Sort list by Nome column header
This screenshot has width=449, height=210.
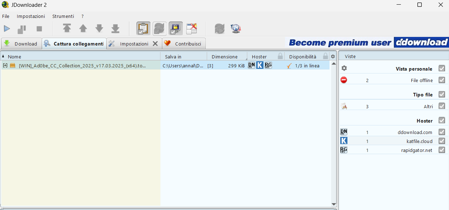coord(14,57)
